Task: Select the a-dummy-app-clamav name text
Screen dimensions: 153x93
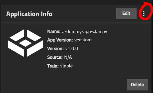Action: [85, 32]
